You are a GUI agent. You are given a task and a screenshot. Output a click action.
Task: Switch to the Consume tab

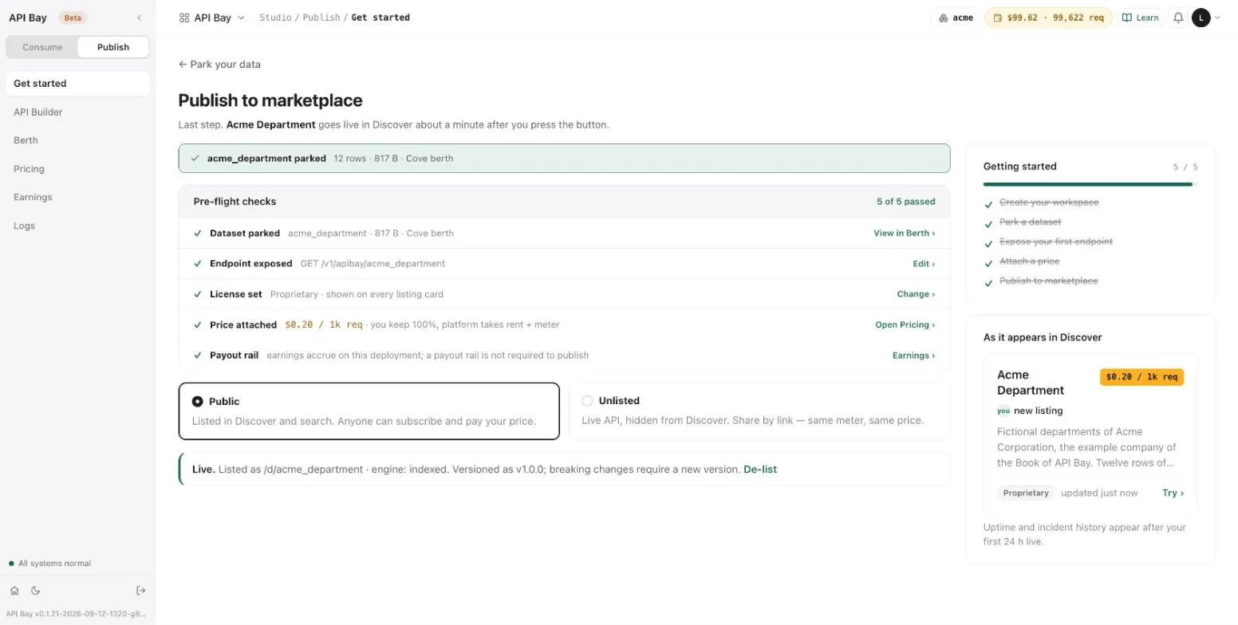42,47
